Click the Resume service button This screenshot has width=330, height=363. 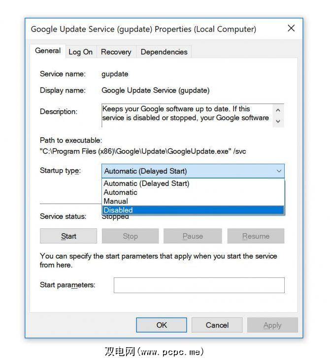click(256, 236)
